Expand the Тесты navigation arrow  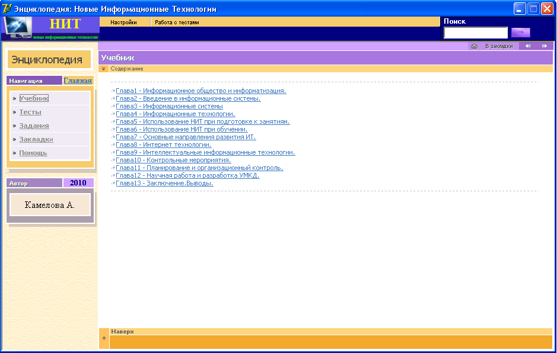click(x=15, y=112)
